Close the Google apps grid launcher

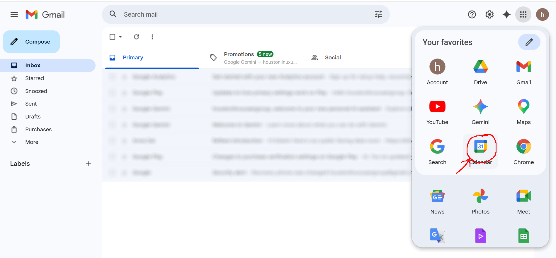point(523,15)
